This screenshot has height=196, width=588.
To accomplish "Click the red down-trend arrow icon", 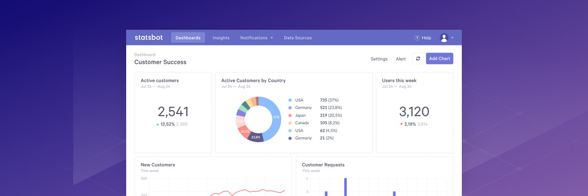I will click(401, 124).
